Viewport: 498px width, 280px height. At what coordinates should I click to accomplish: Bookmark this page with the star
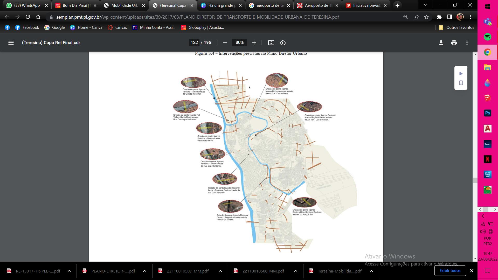click(x=426, y=17)
